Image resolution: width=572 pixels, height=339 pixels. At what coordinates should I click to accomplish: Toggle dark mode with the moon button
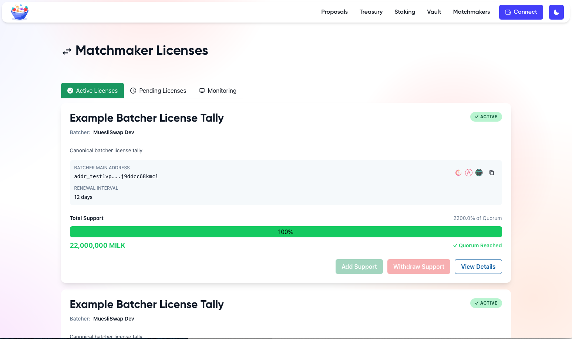coord(556,12)
